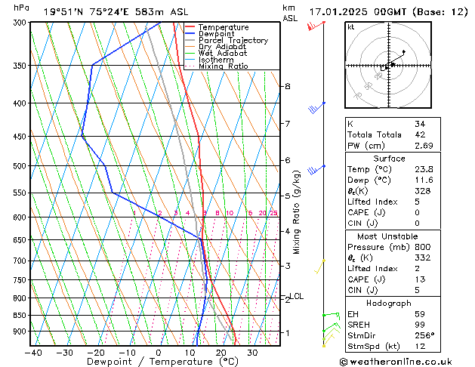This screenshot has width=475, height=367.
Task: Click the 'Mixing Ratio (g/kg)' vertical axis title
Action: 296,212
